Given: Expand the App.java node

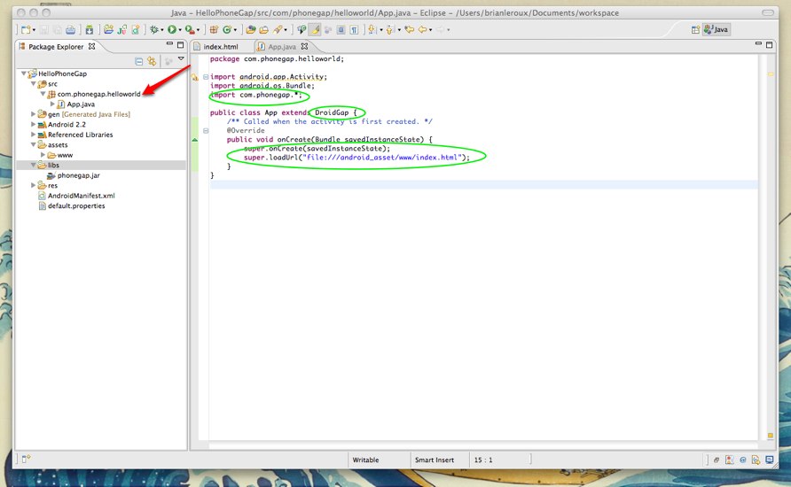Looking at the screenshot, I should pos(52,104).
